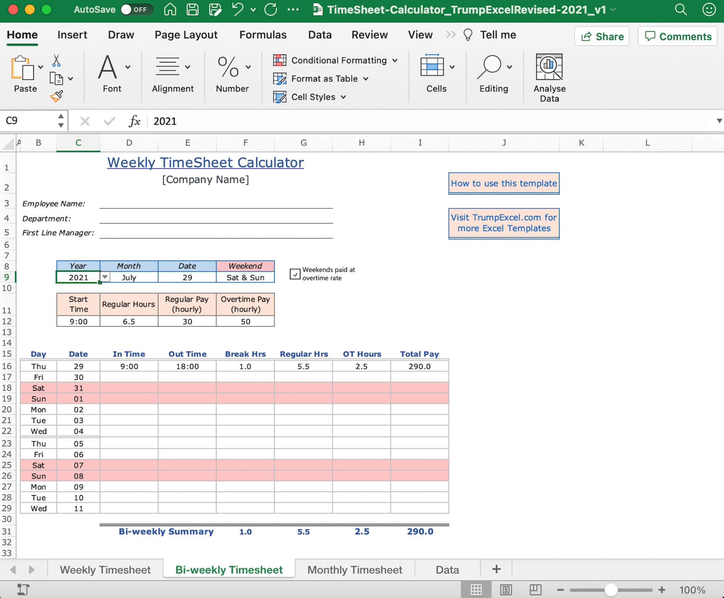Open the Year cell dropdown arrow

tap(105, 277)
